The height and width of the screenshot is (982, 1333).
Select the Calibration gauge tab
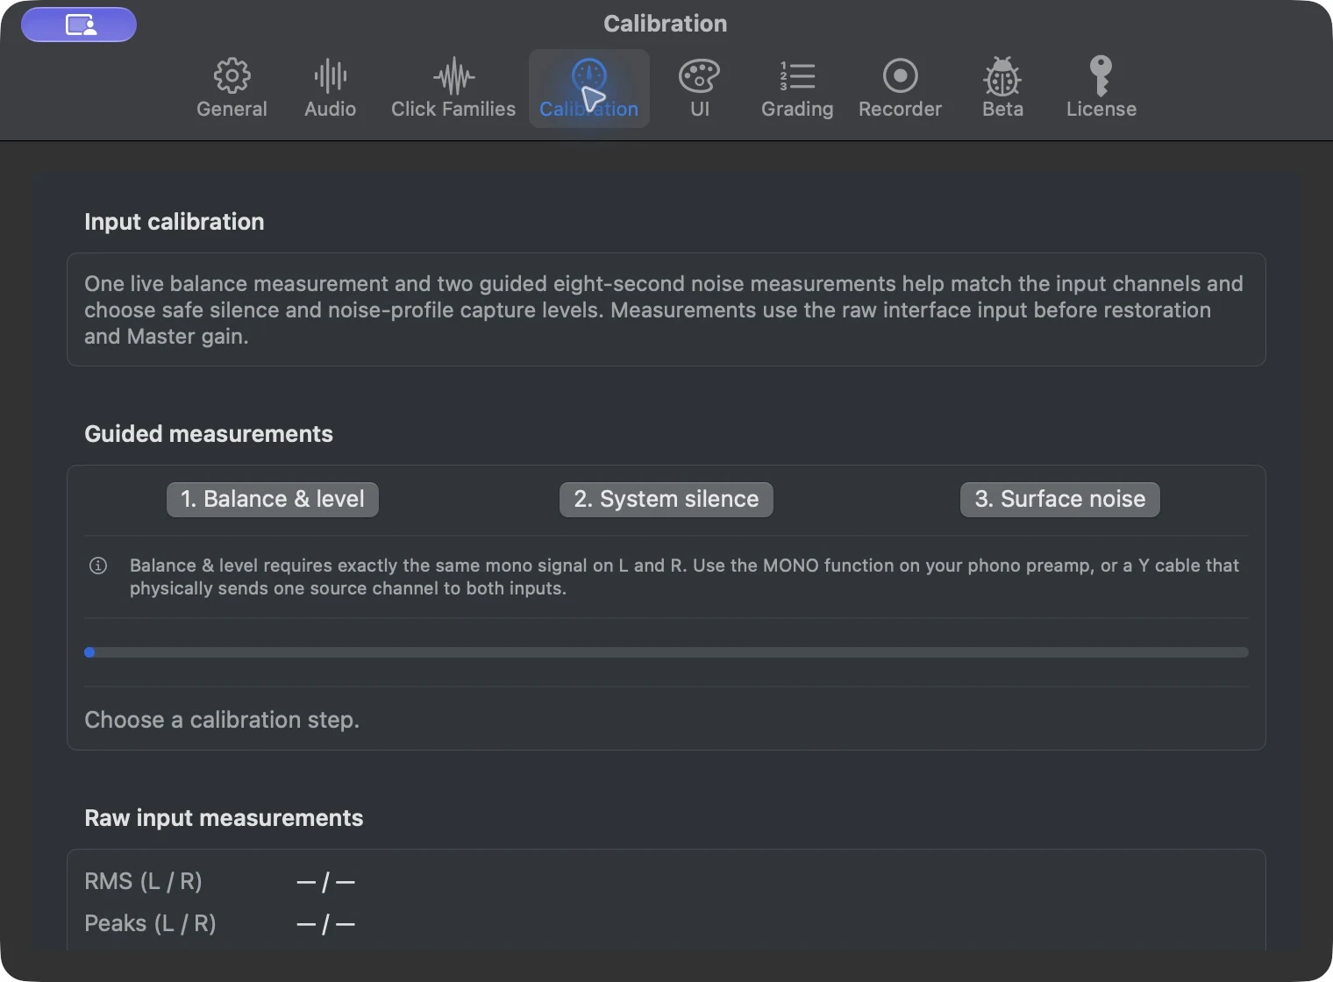coord(589,88)
